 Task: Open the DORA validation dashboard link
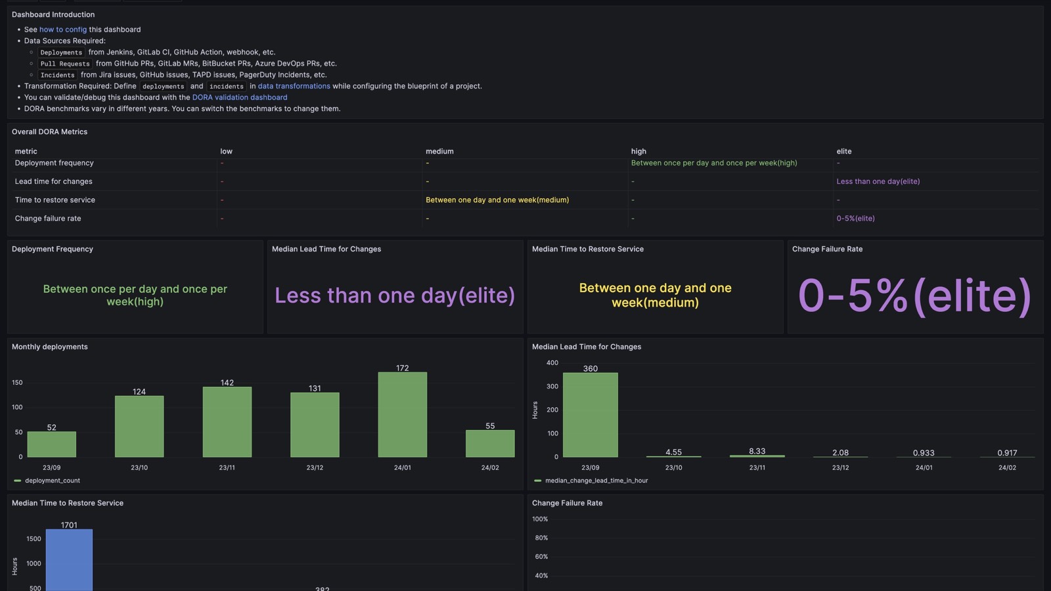tap(240, 97)
